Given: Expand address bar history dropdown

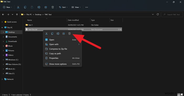Looking at the screenshot, I should click(x=153, y=14).
